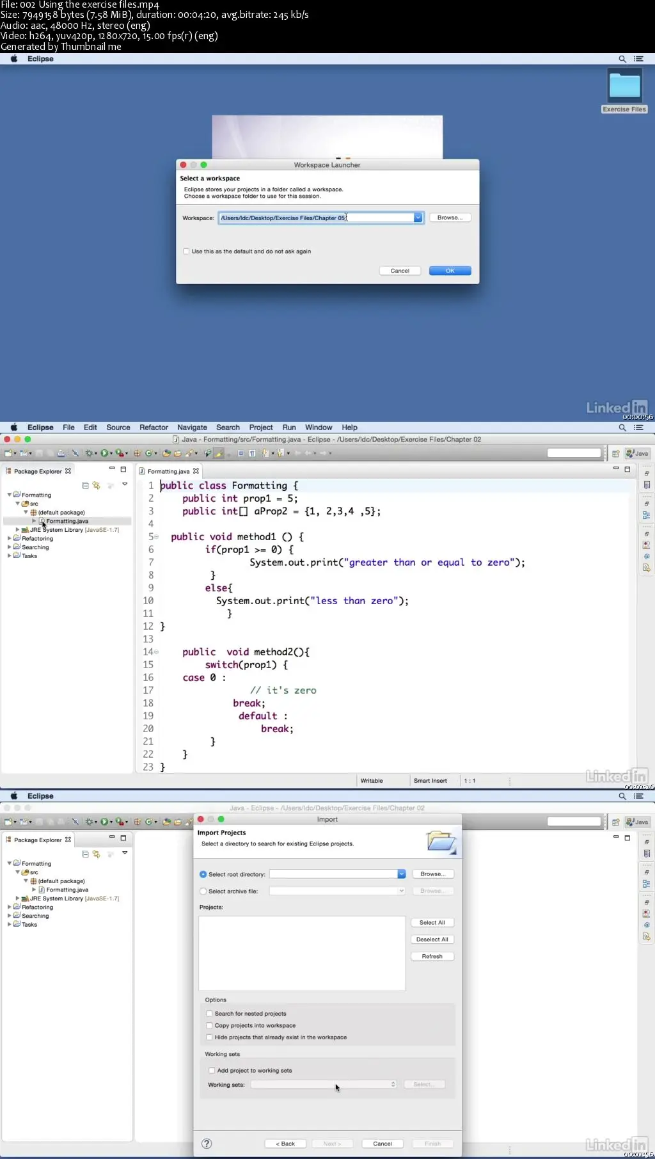Screen dimensions: 655x1159
Task: Close the Formatting.java editor tab via its X
Action: click(x=196, y=471)
